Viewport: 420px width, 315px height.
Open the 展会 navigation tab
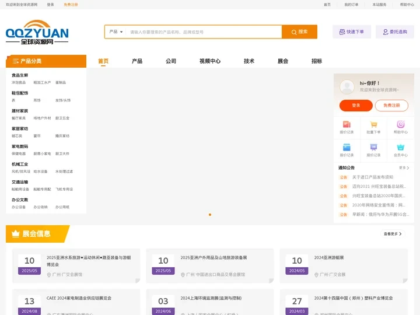[x=283, y=61]
